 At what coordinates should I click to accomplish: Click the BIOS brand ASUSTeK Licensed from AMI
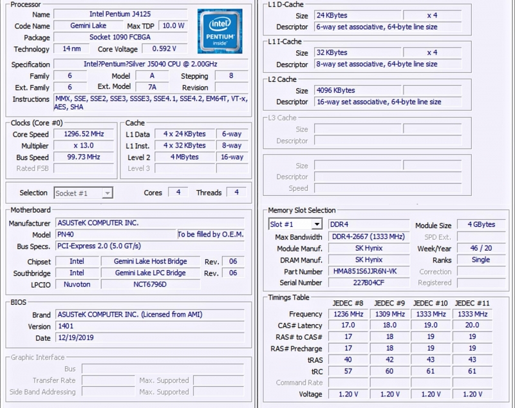click(150, 315)
